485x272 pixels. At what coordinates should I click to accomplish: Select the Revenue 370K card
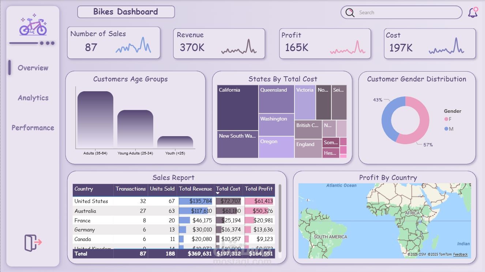click(219, 43)
